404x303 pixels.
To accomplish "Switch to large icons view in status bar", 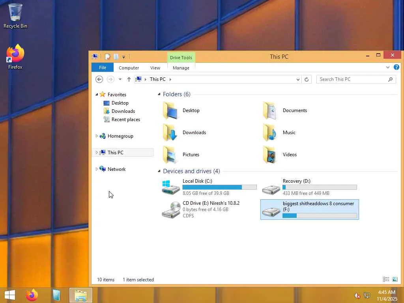I will coord(395,279).
